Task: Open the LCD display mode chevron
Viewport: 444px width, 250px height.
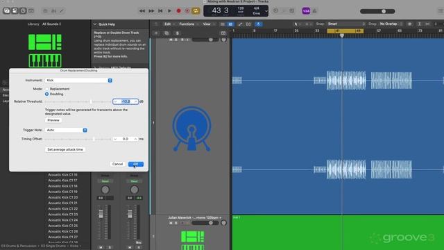Action: pyautogui.click(x=266, y=11)
